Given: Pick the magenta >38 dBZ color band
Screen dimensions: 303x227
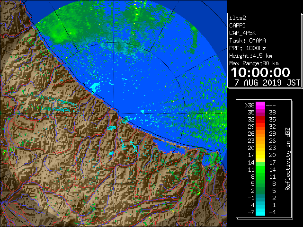Looking at the screenshot, I should (x=260, y=105).
